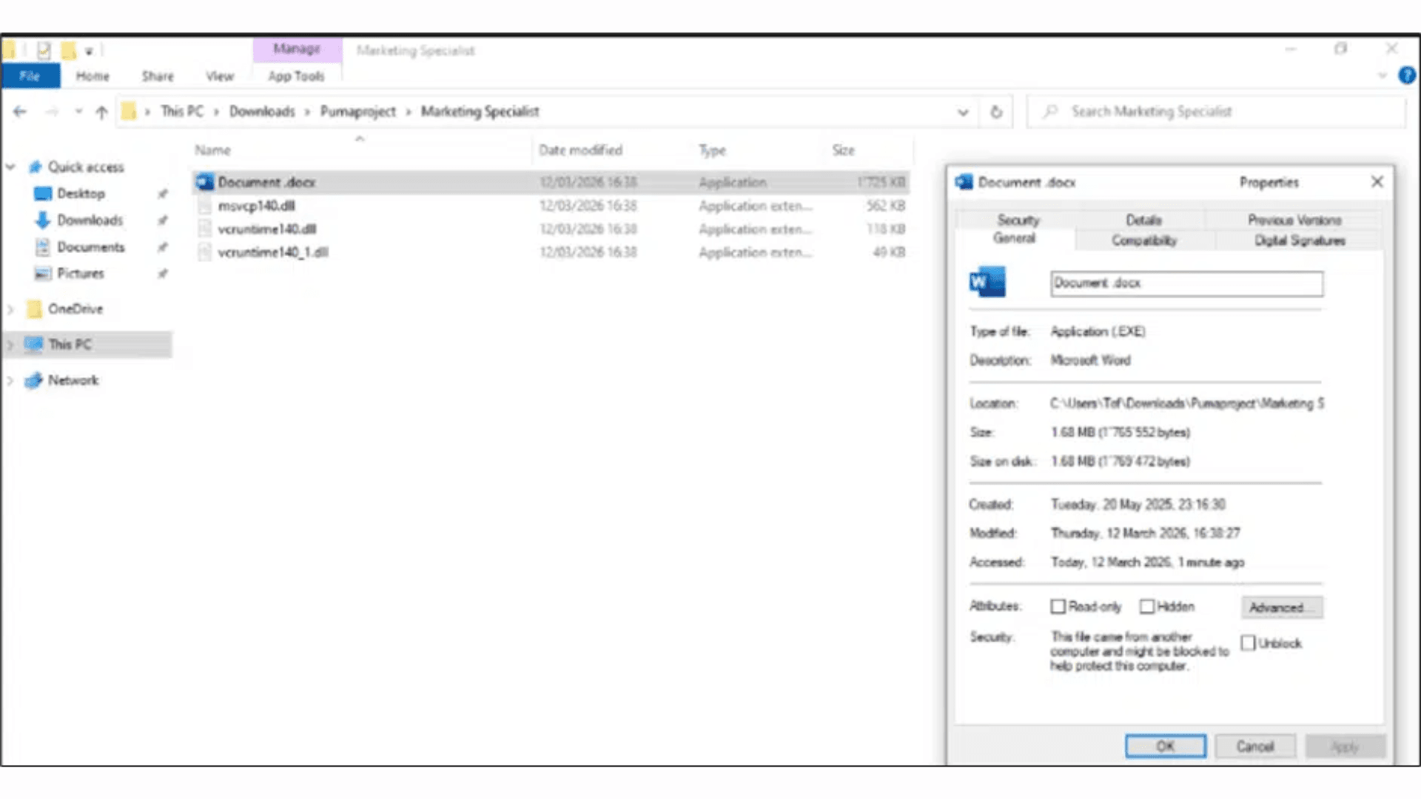Switch to the Digital Signatures tab
1421x799 pixels.
point(1299,240)
